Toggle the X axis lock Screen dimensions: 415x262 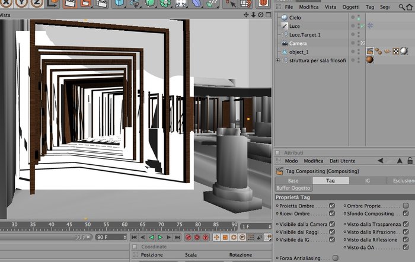[x=6, y=3]
